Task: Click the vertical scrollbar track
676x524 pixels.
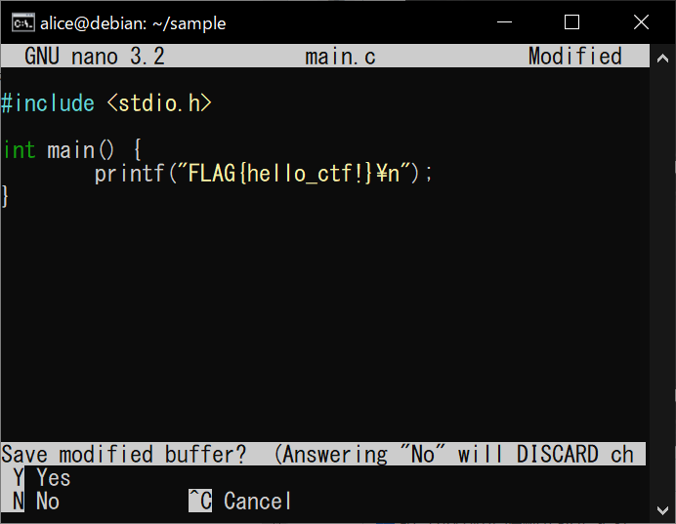Action: (662, 284)
